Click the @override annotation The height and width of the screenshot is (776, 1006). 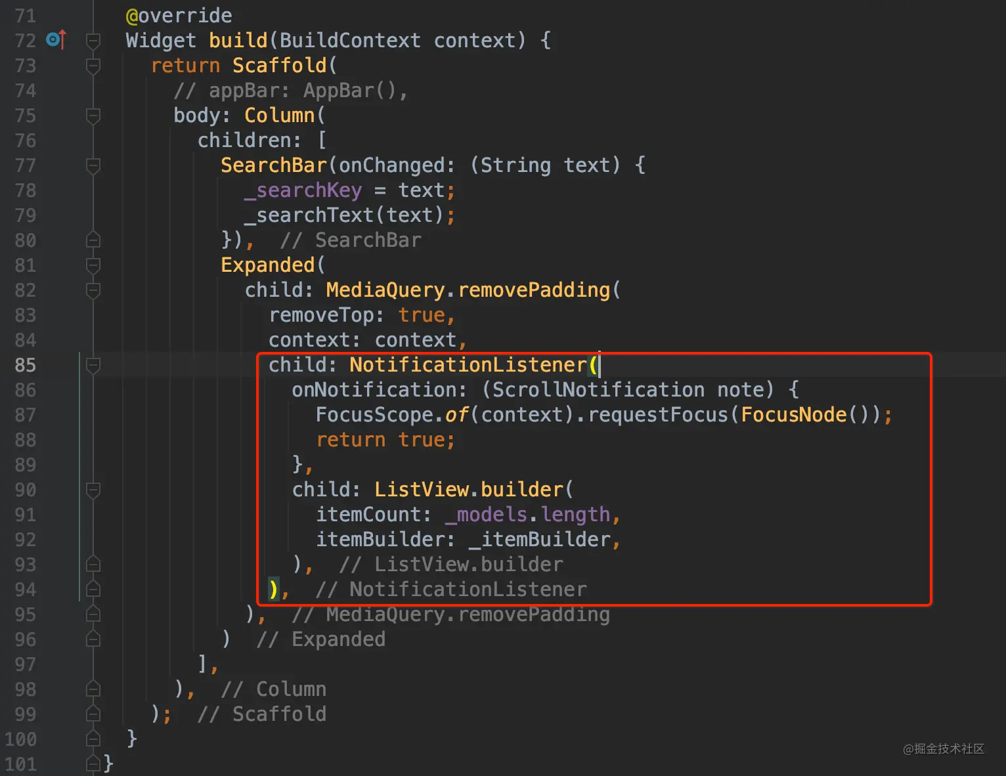click(179, 16)
